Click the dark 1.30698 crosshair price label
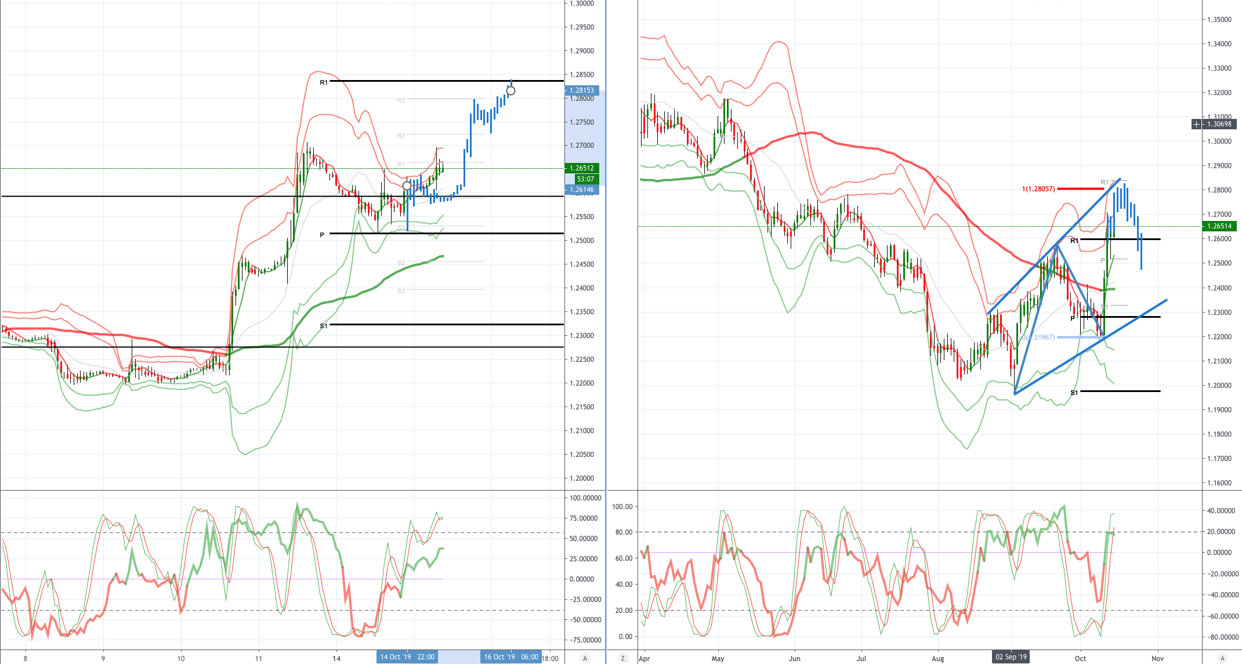This screenshot has height=664, width=1242. [1219, 124]
